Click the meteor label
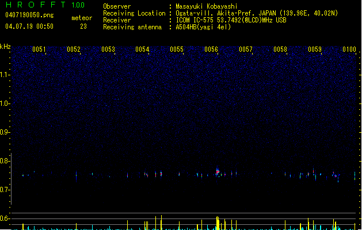362x230 pixels. [x=82, y=18]
